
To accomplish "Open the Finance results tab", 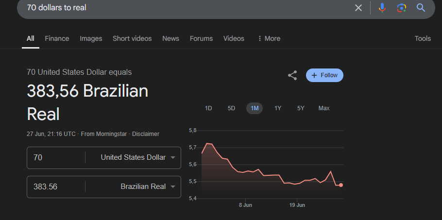I will (57, 38).
